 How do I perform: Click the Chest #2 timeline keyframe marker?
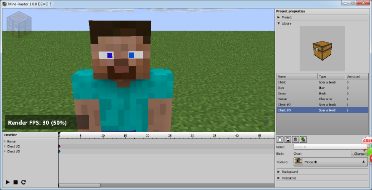coord(59,146)
